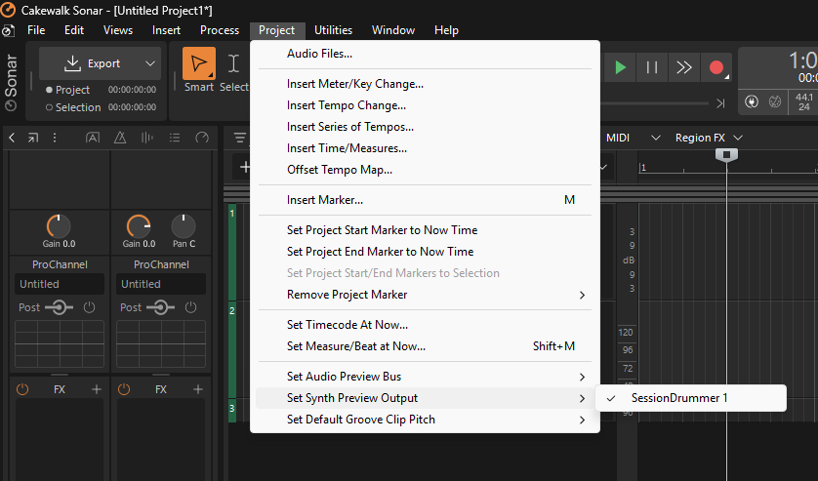Select SessionDrummer 1 as synth preview output
Image resolution: width=818 pixels, height=481 pixels.
pyautogui.click(x=679, y=398)
